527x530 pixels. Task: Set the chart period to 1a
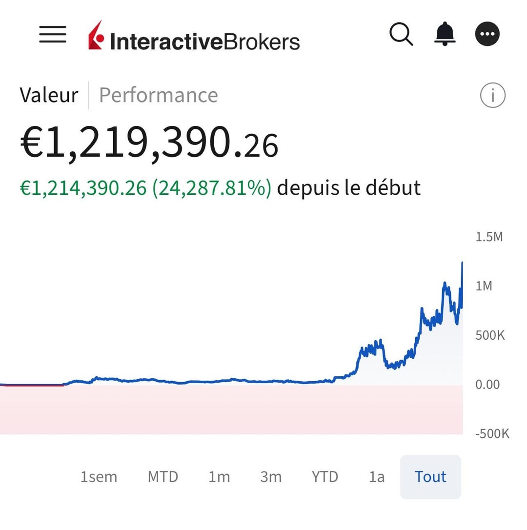(x=376, y=477)
